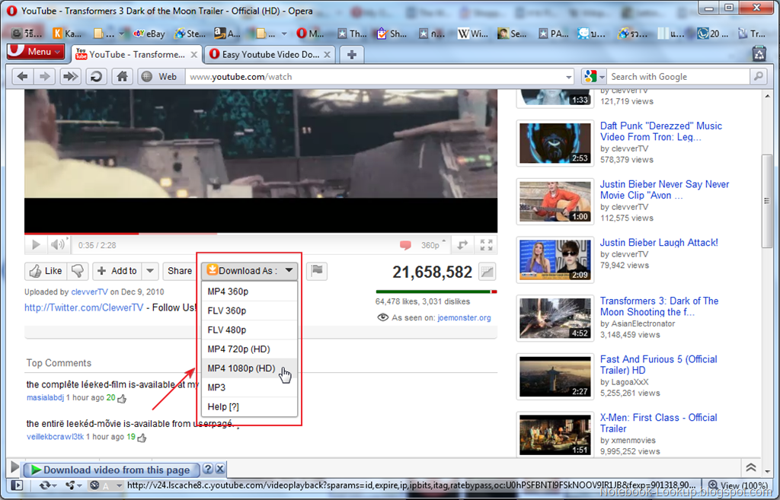
Task: Open the eBay bookmark
Action: point(149,33)
